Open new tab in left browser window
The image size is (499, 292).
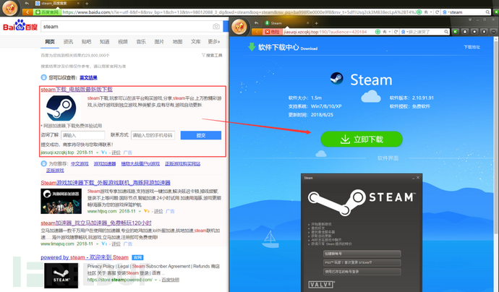tap(87, 4)
